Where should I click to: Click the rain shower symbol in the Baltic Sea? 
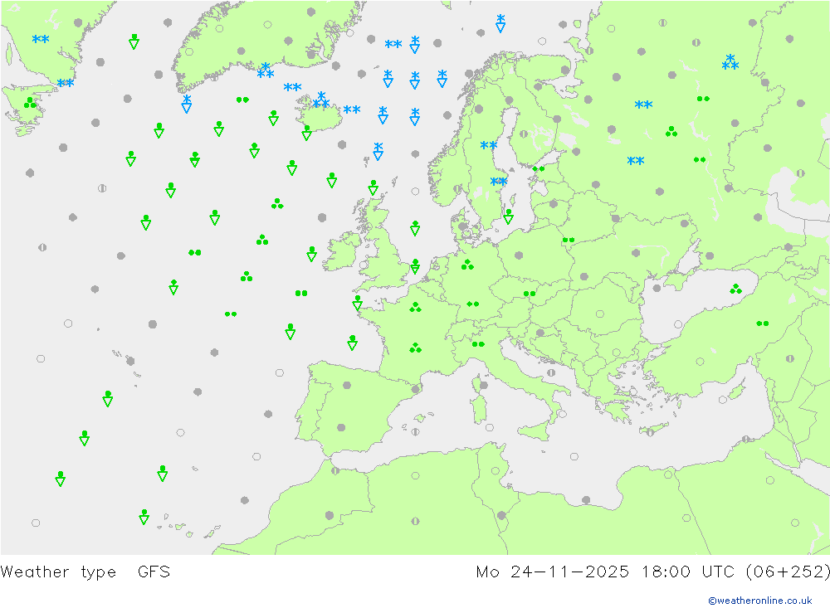click(508, 216)
